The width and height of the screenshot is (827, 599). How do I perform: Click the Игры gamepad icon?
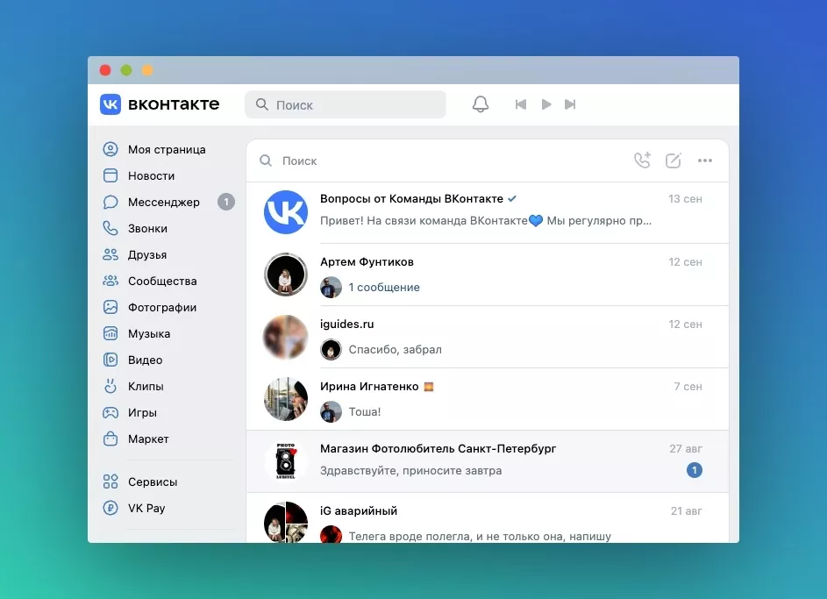point(111,413)
